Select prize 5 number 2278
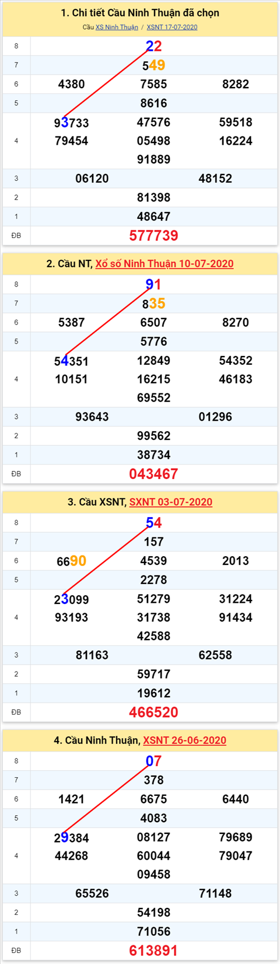Viewport: 280px width, 964px height. (153, 580)
